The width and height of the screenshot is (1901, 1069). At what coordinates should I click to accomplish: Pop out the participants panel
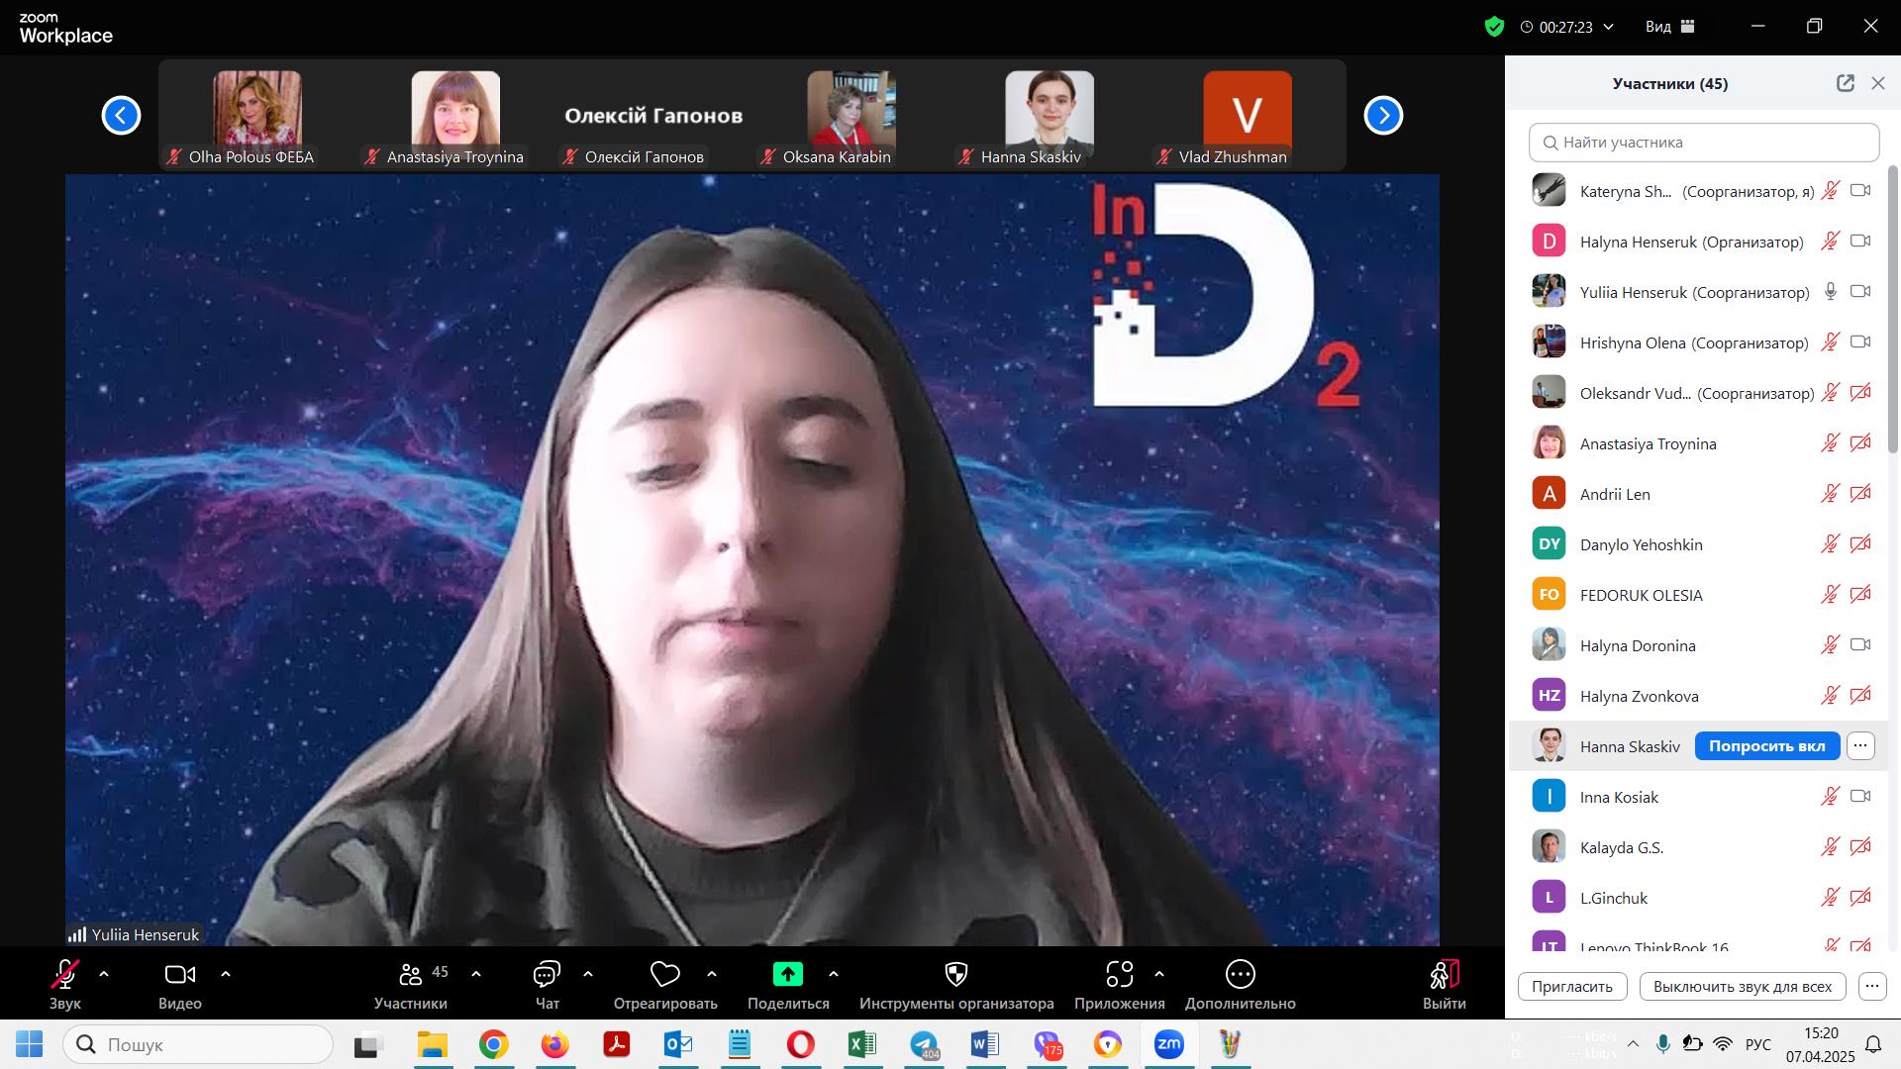1845,84
